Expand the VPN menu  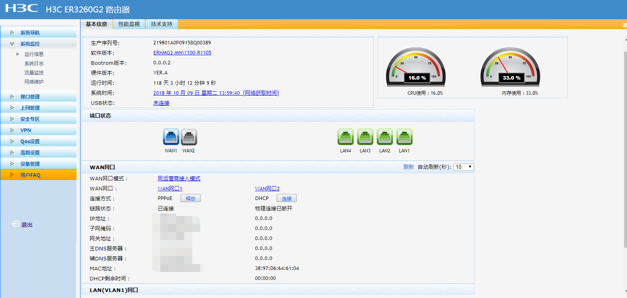pyautogui.click(x=38, y=130)
